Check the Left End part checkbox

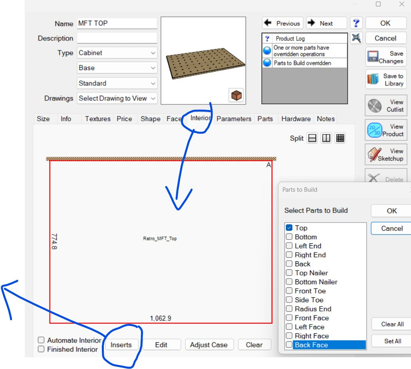tap(289, 246)
